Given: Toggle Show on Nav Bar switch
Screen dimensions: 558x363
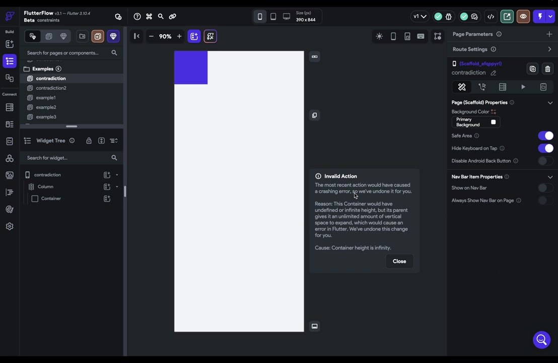Looking at the screenshot, I should click(x=545, y=188).
